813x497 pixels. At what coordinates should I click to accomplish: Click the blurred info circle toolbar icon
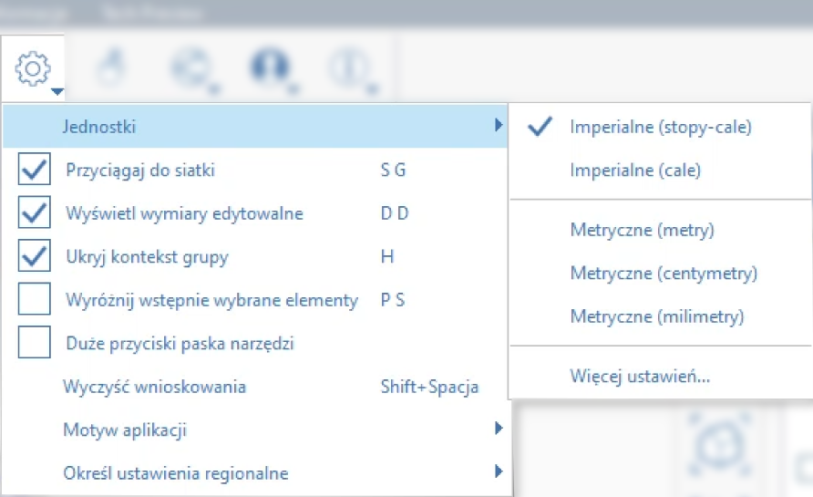click(x=351, y=67)
